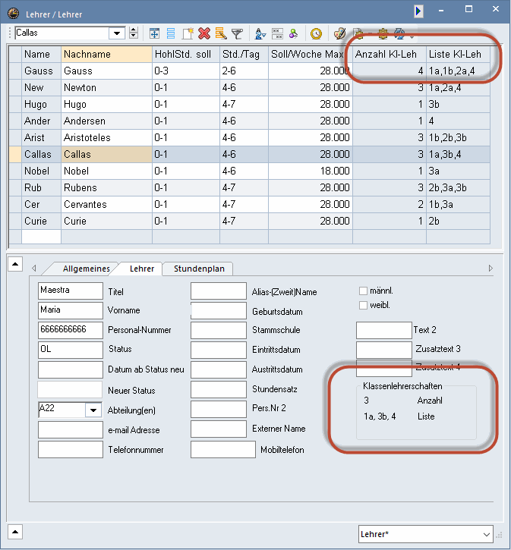Click the Std./Tag column header
511x550 pixels.
click(x=244, y=55)
